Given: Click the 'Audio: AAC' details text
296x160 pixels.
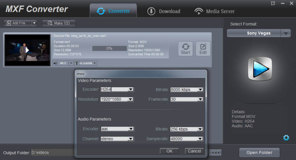Looking at the screenshot, I should 242,126.
